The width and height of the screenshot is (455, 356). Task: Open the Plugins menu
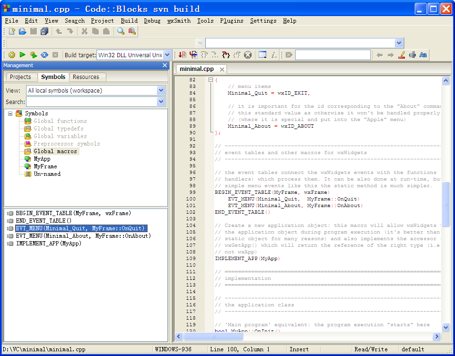[232, 21]
